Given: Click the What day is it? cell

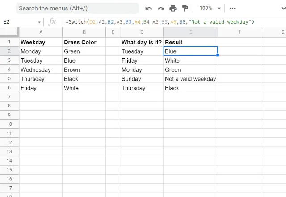Looking at the screenshot, I should (142, 42).
